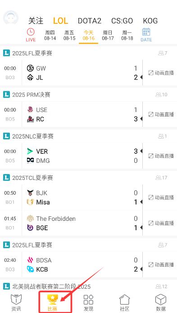The image size is (177, 313).
Task: Open the 数据 data cube icon
Action: [161, 300]
